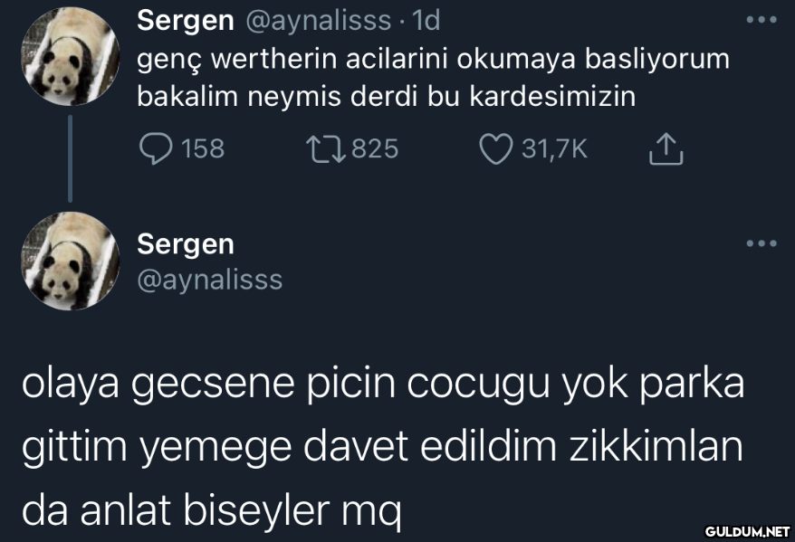Select the reply text starting with olaya gecsene
This screenshot has height=542, width=795.
click(383, 448)
